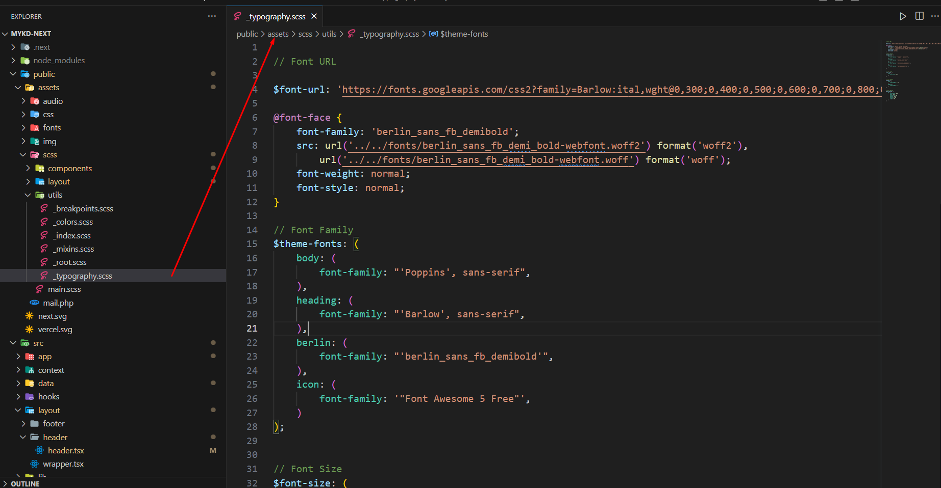Viewport: 941px width, 488px height.
Task: Open the Google Fonts URL link on line 4
Action: tap(611, 90)
